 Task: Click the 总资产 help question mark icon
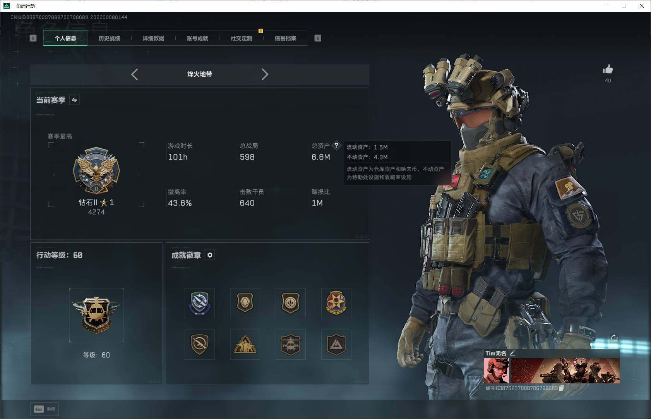336,146
